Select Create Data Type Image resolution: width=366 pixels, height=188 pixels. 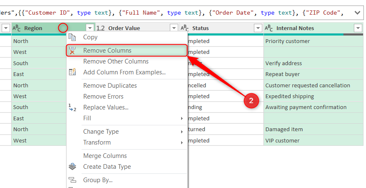[127, 167]
